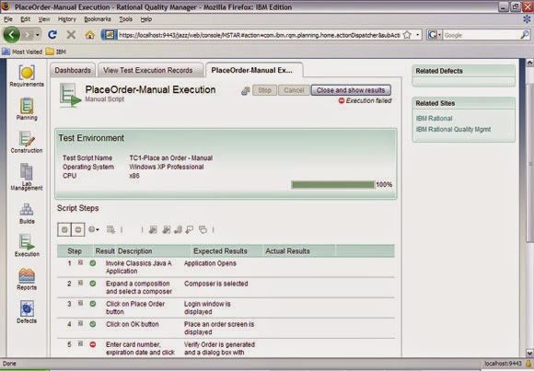
Task: Open the IBM Rational Quality Mgmt link
Action: (x=453, y=129)
